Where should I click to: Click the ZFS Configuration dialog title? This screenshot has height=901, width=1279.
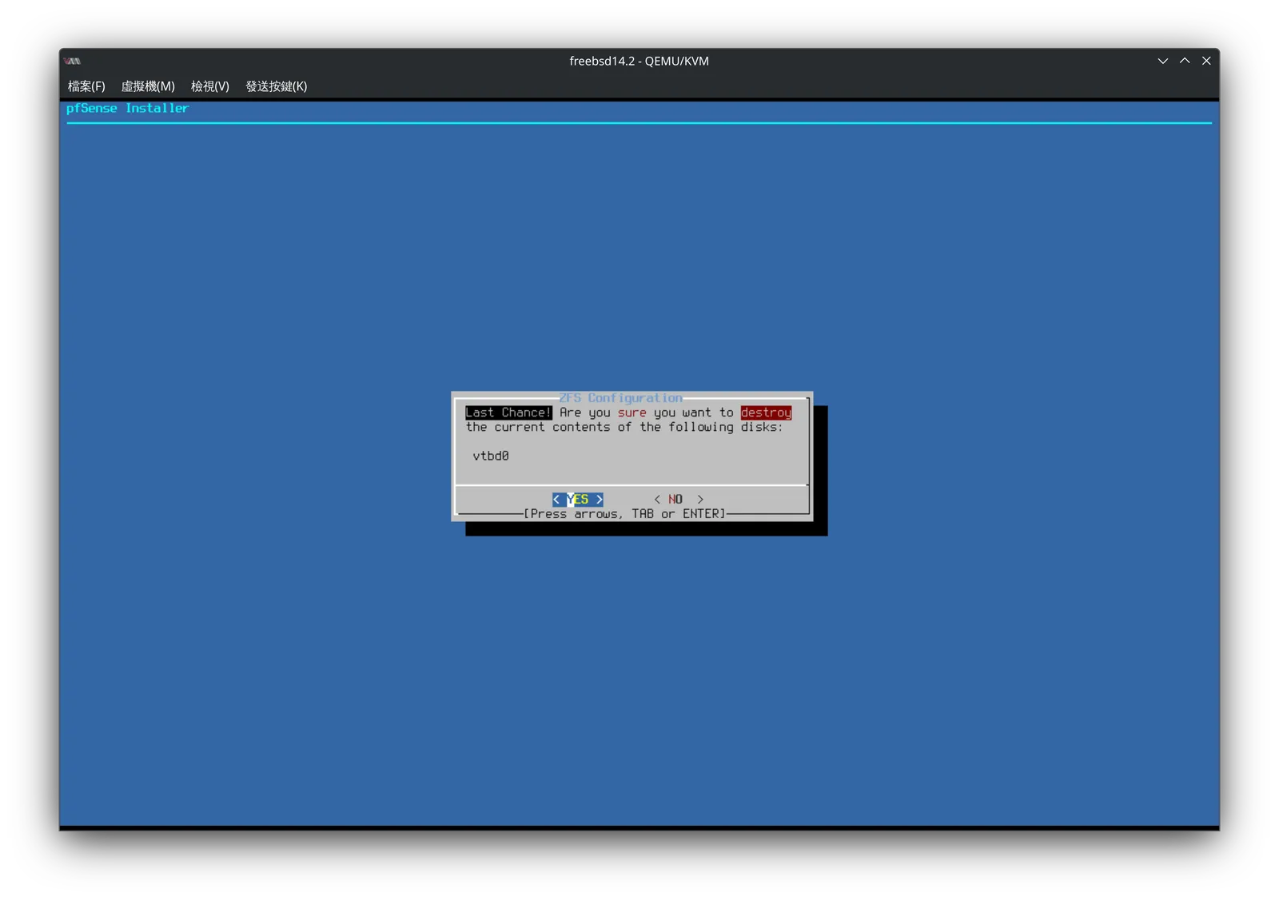[621, 397]
